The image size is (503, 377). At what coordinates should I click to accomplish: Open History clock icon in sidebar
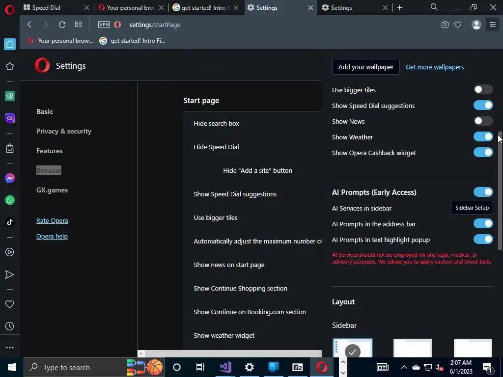[10, 326]
